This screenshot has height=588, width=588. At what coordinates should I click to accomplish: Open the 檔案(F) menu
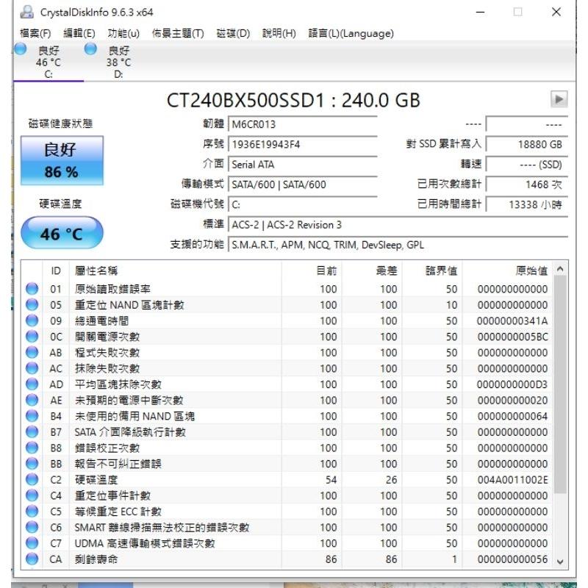coord(35,33)
